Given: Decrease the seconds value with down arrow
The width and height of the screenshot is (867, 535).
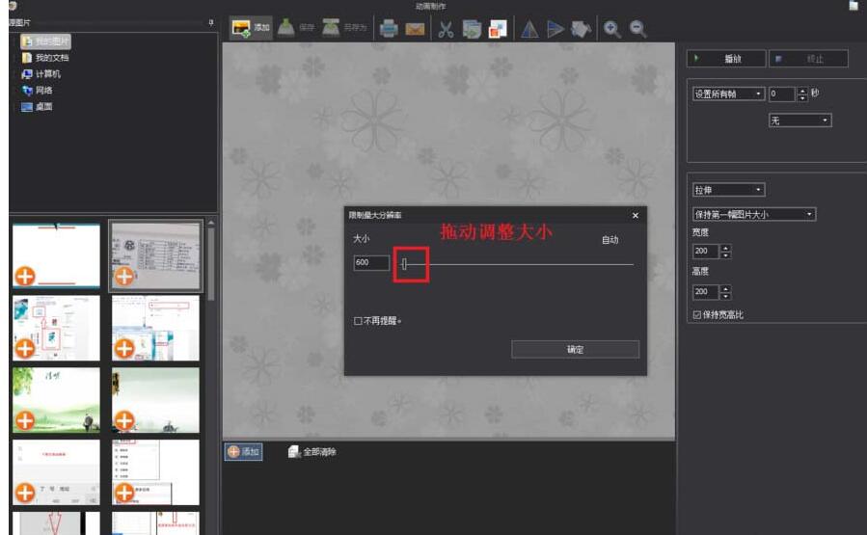Looking at the screenshot, I should coord(802,97).
